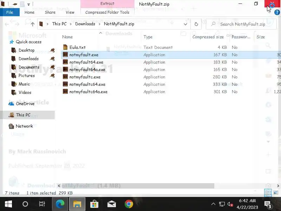281x211 pixels.
Task: Open Pictures in navigation pane
Action: (27, 76)
